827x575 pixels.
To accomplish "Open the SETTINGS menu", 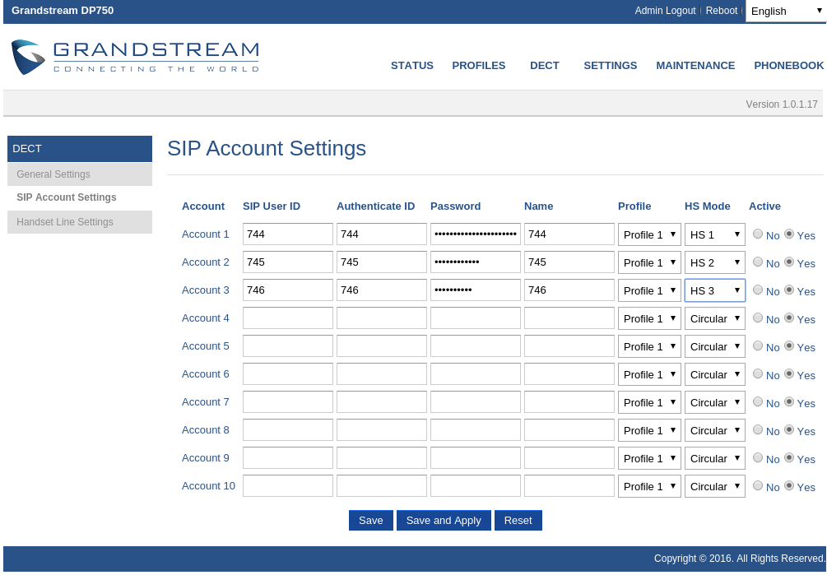I will (x=611, y=65).
